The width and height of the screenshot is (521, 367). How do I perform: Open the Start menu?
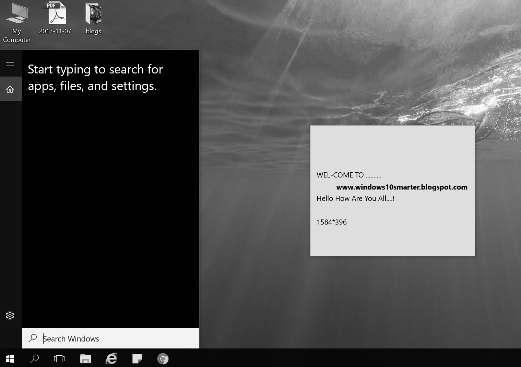10,358
